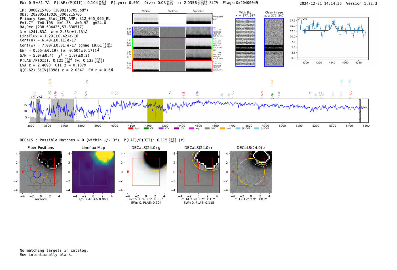Click the EWr: 0, PLAE: 0.104 caption

pos(146,203)
